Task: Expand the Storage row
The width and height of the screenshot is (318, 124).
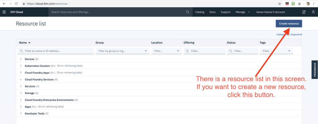Action: (x=21, y=93)
